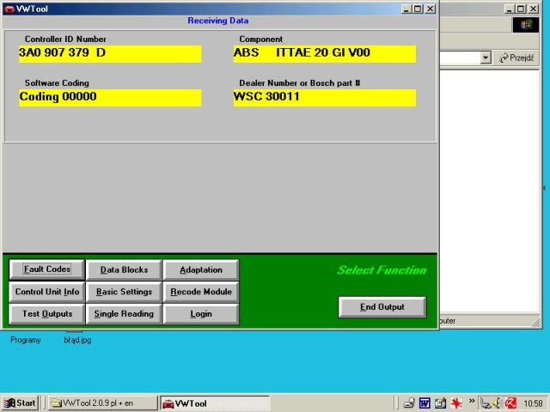
Task: Click the VWTool title bar car icon
Action: click(9, 9)
